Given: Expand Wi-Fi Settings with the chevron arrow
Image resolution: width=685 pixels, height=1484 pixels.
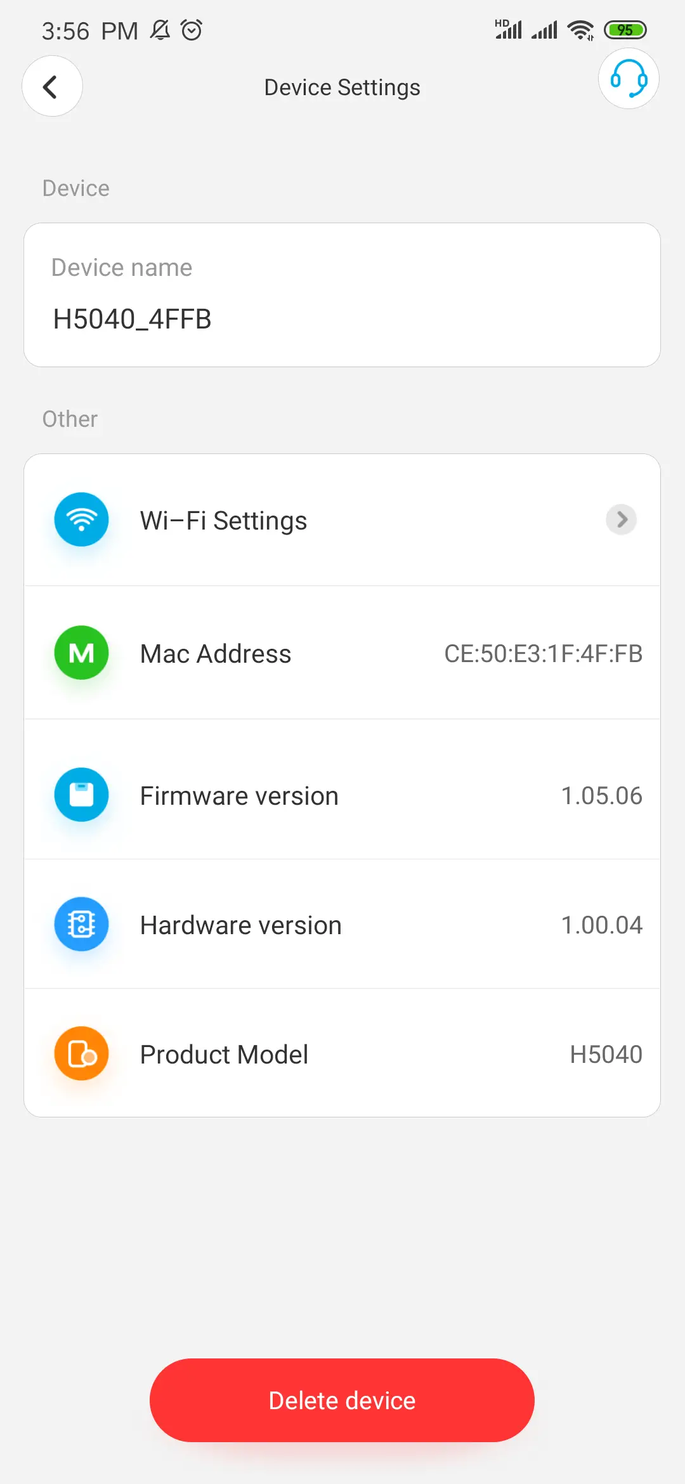Looking at the screenshot, I should pos(621,519).
